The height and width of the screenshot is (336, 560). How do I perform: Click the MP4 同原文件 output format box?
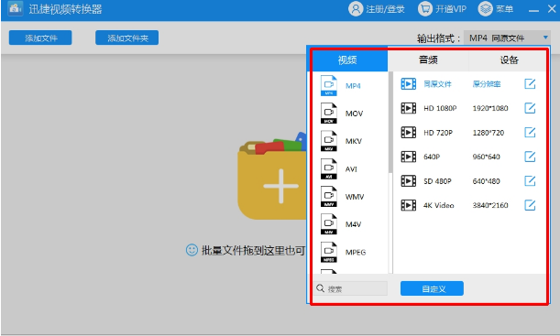click(507, 38)
